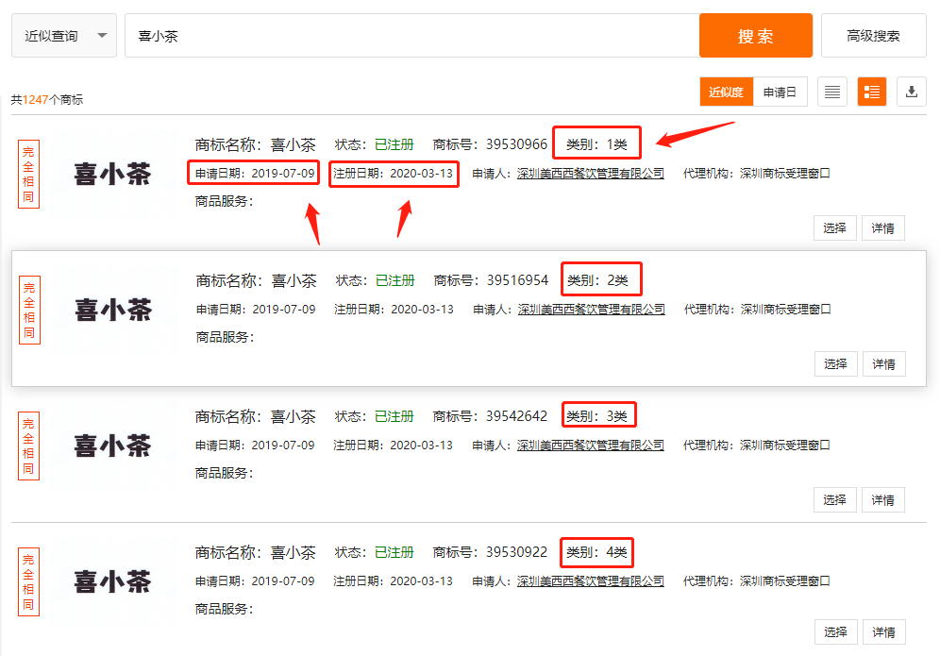Click trademark number 39542642
Screen dimensions: 940x656
click(516, 416)
